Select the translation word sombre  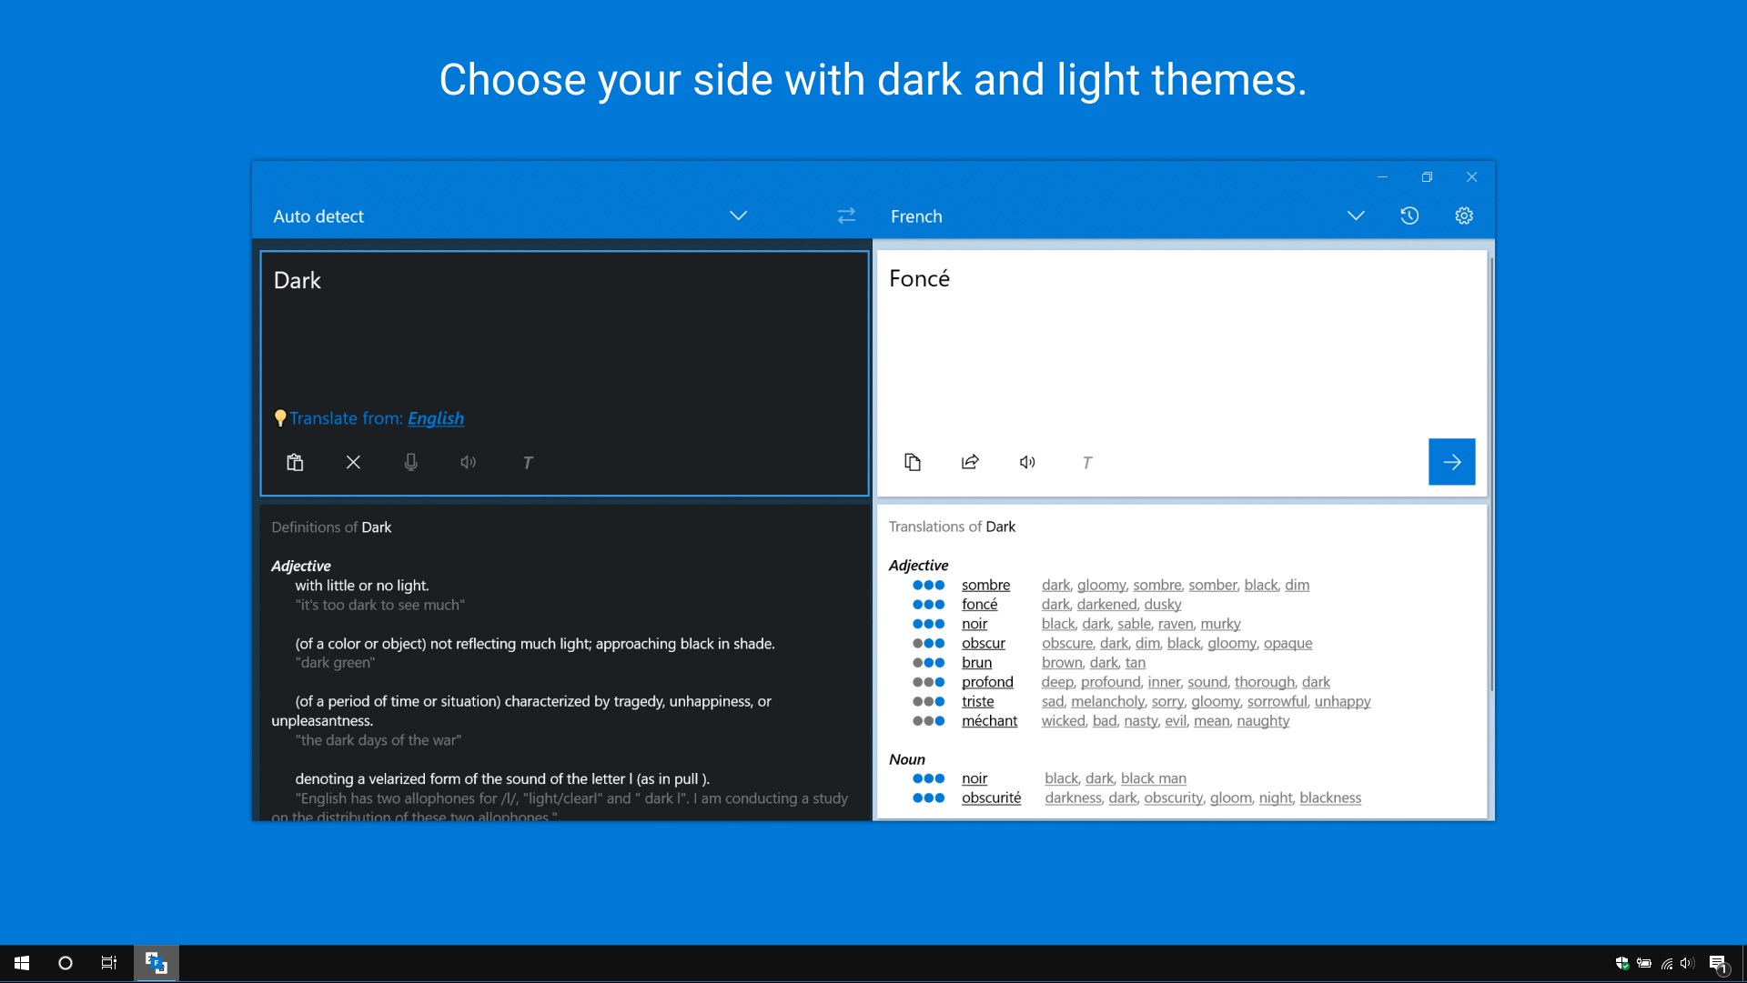(986, 585)
